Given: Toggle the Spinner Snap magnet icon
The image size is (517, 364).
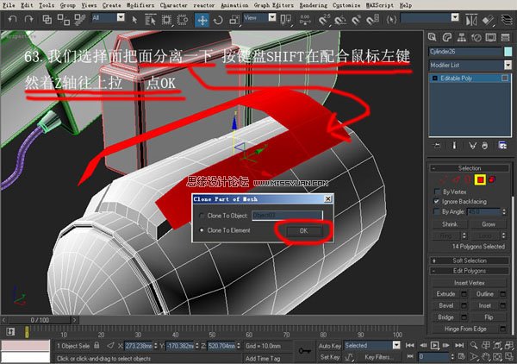Looking at the screenshot, I should [x=372, y=20].
